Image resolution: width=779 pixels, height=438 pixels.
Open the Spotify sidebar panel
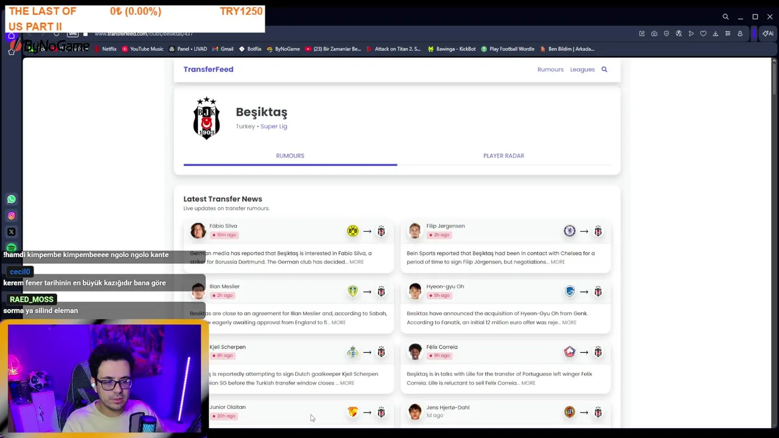click(x=11, y=248)
